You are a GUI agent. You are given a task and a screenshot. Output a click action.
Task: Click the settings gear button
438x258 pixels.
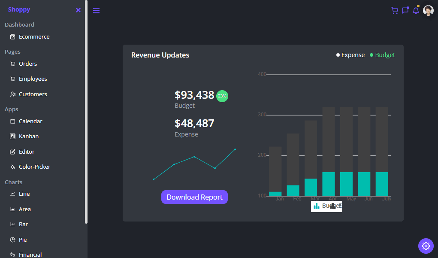[426, 246]
